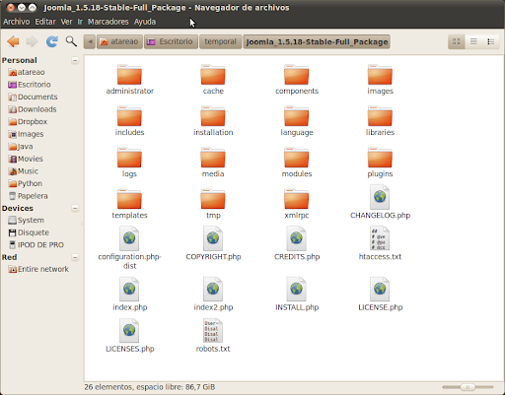Select the configuration.php-dist file
This screenshot has height=395, width=505.
point(129,248)
